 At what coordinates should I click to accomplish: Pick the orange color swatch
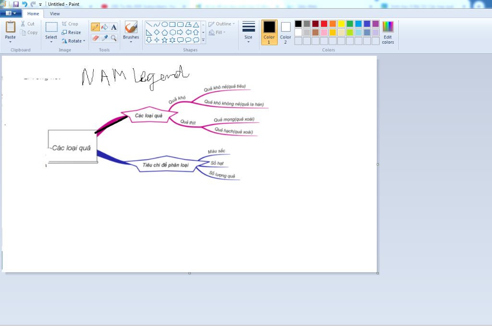(x=332, y=24)
